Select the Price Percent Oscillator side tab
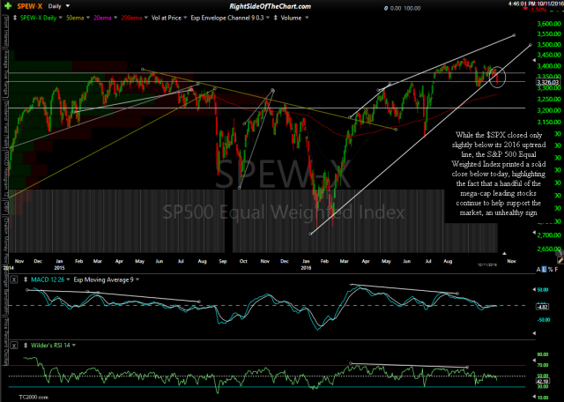This screenshot has width=564, height=402. coord(5,340)
